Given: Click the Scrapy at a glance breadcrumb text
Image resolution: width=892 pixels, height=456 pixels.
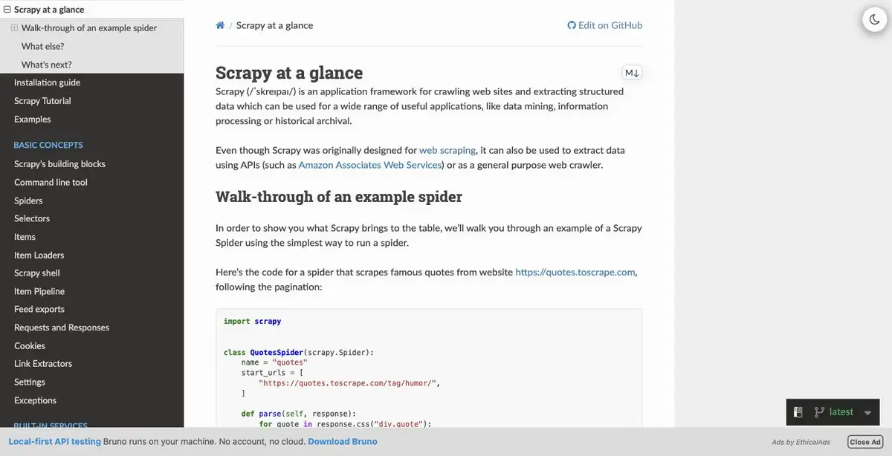Looking at the screenshot, I should 274,25.
